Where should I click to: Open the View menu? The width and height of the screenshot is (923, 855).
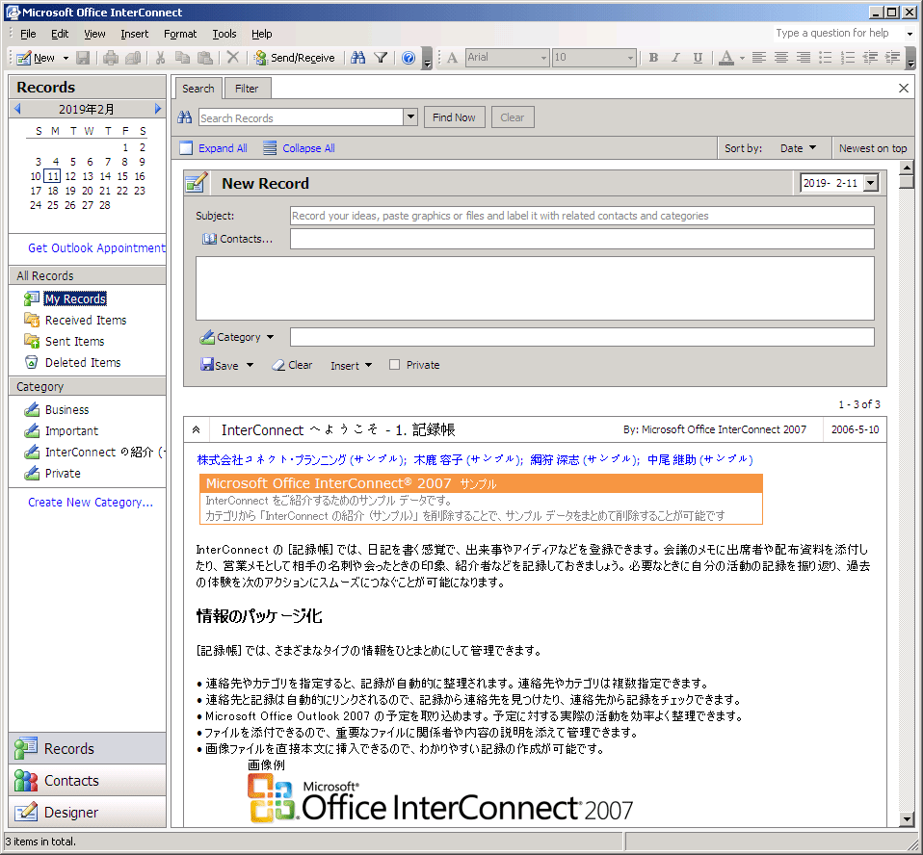coord(94,34)
